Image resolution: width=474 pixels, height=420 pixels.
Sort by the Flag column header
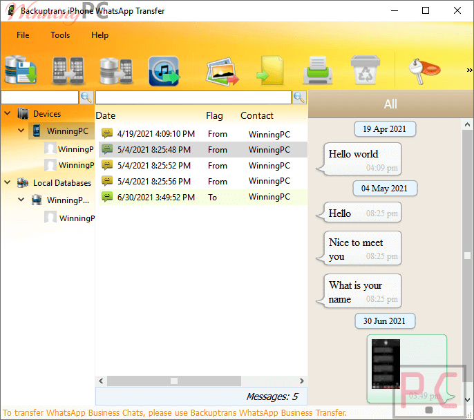pyautogui.click(x=214, y=116)
